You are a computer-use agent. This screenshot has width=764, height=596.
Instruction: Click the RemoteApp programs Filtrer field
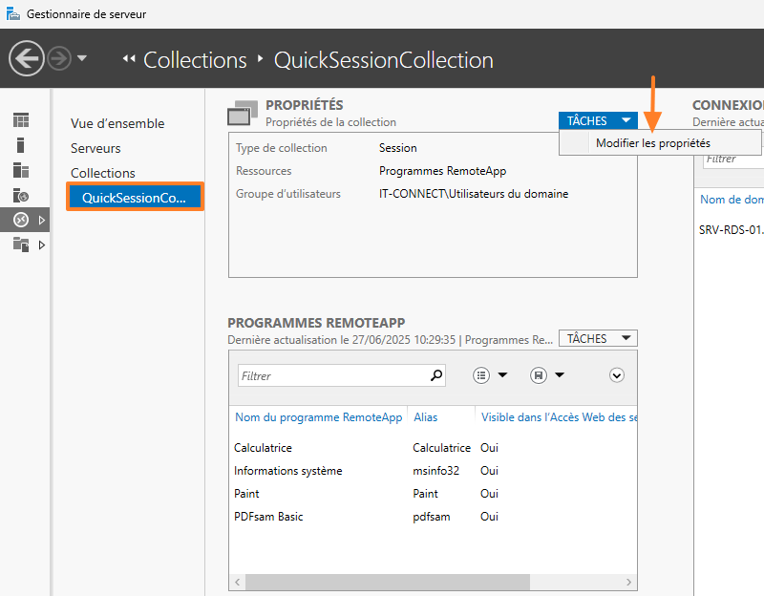pyautogui.click(x=332, y=375)
